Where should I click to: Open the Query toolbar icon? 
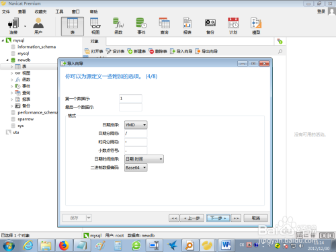(164, 26)
